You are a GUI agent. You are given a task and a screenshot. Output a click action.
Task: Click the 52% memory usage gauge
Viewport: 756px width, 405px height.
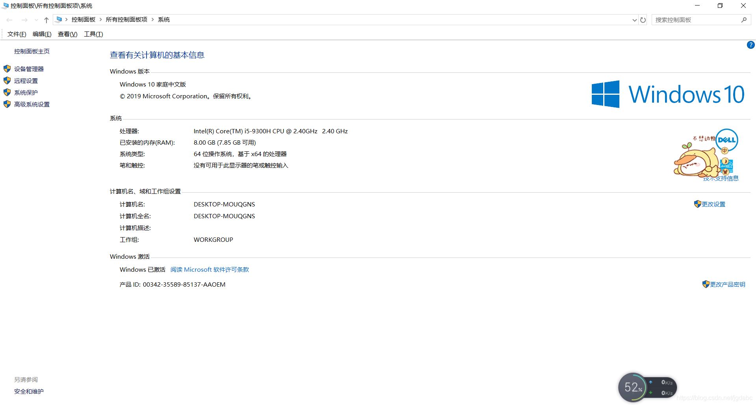pyautogui.click(x=632, y=387)
